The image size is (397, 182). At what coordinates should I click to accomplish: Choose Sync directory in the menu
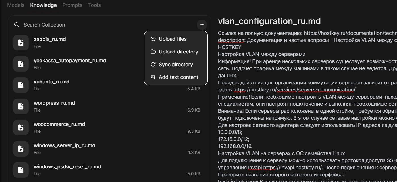176,65
